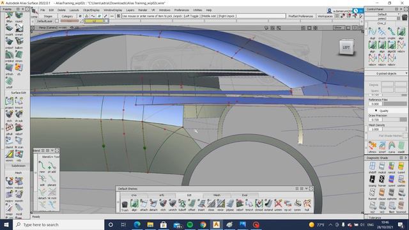Expand the picked objects dropdown
This screenshot has height=230, width=409.
pyautogui.click(x=406, y=73)
